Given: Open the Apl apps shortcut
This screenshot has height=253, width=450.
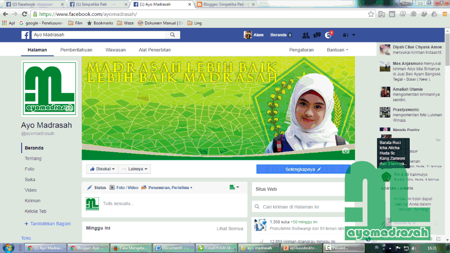Looking at the screenshot, I should [x=8, y=23].
